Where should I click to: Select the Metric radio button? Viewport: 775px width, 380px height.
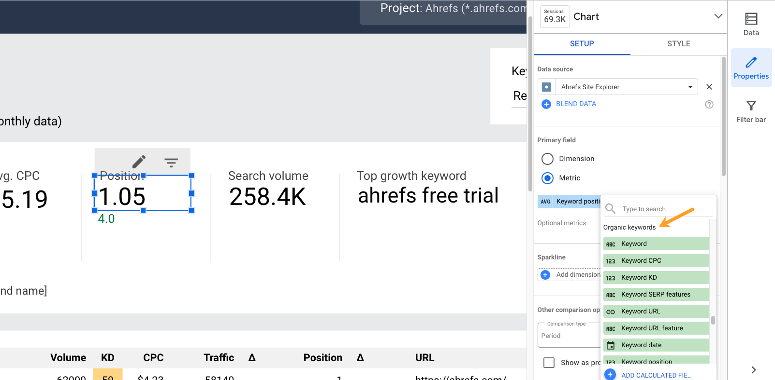click(x=547, y=178)
